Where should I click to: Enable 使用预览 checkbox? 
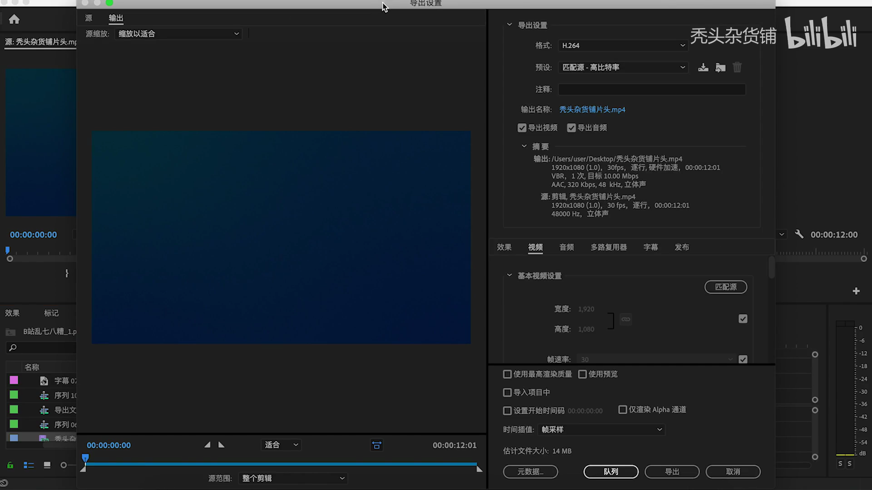(x=583, y=374)
